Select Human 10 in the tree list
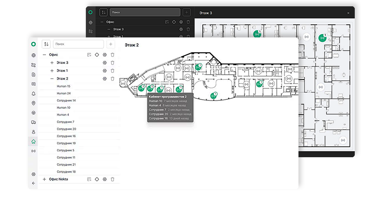The height and width of the screenshot is (197, 378). [64, 108]
